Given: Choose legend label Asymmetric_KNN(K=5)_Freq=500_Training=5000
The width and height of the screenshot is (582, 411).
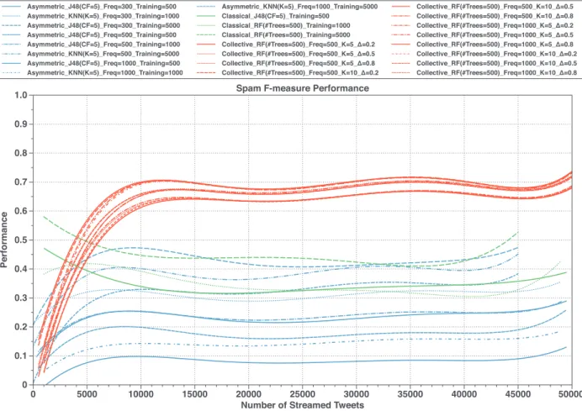Looking at the screenshot, I should point(103,54).
